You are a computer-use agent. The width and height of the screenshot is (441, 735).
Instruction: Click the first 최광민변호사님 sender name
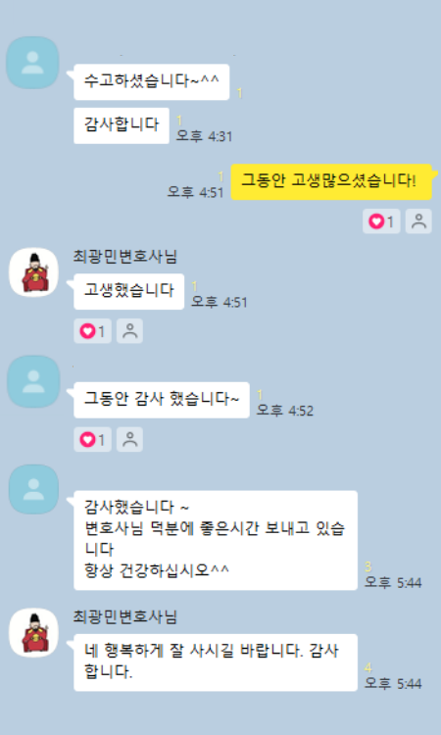click(x=125, y=257)
